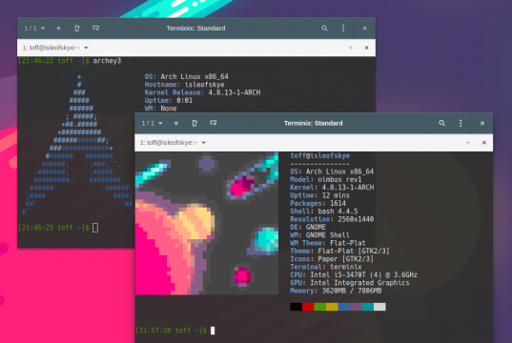Open the kebab menu in back Terminix window

pyautogui.click(x=343, y=29)
